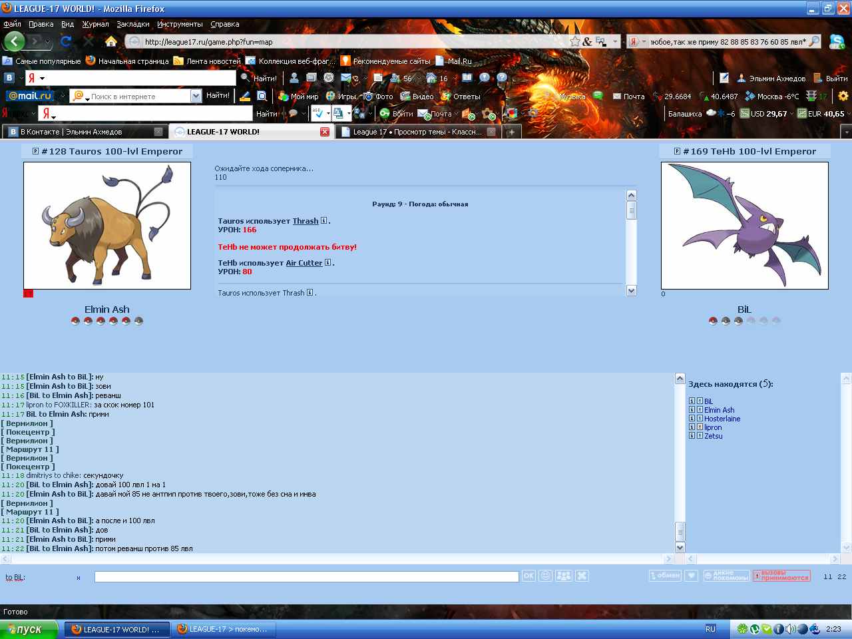This screenshot has height=639, width=852.
Task: Open the info icon next to Thrash
Action: pos(324,221)
